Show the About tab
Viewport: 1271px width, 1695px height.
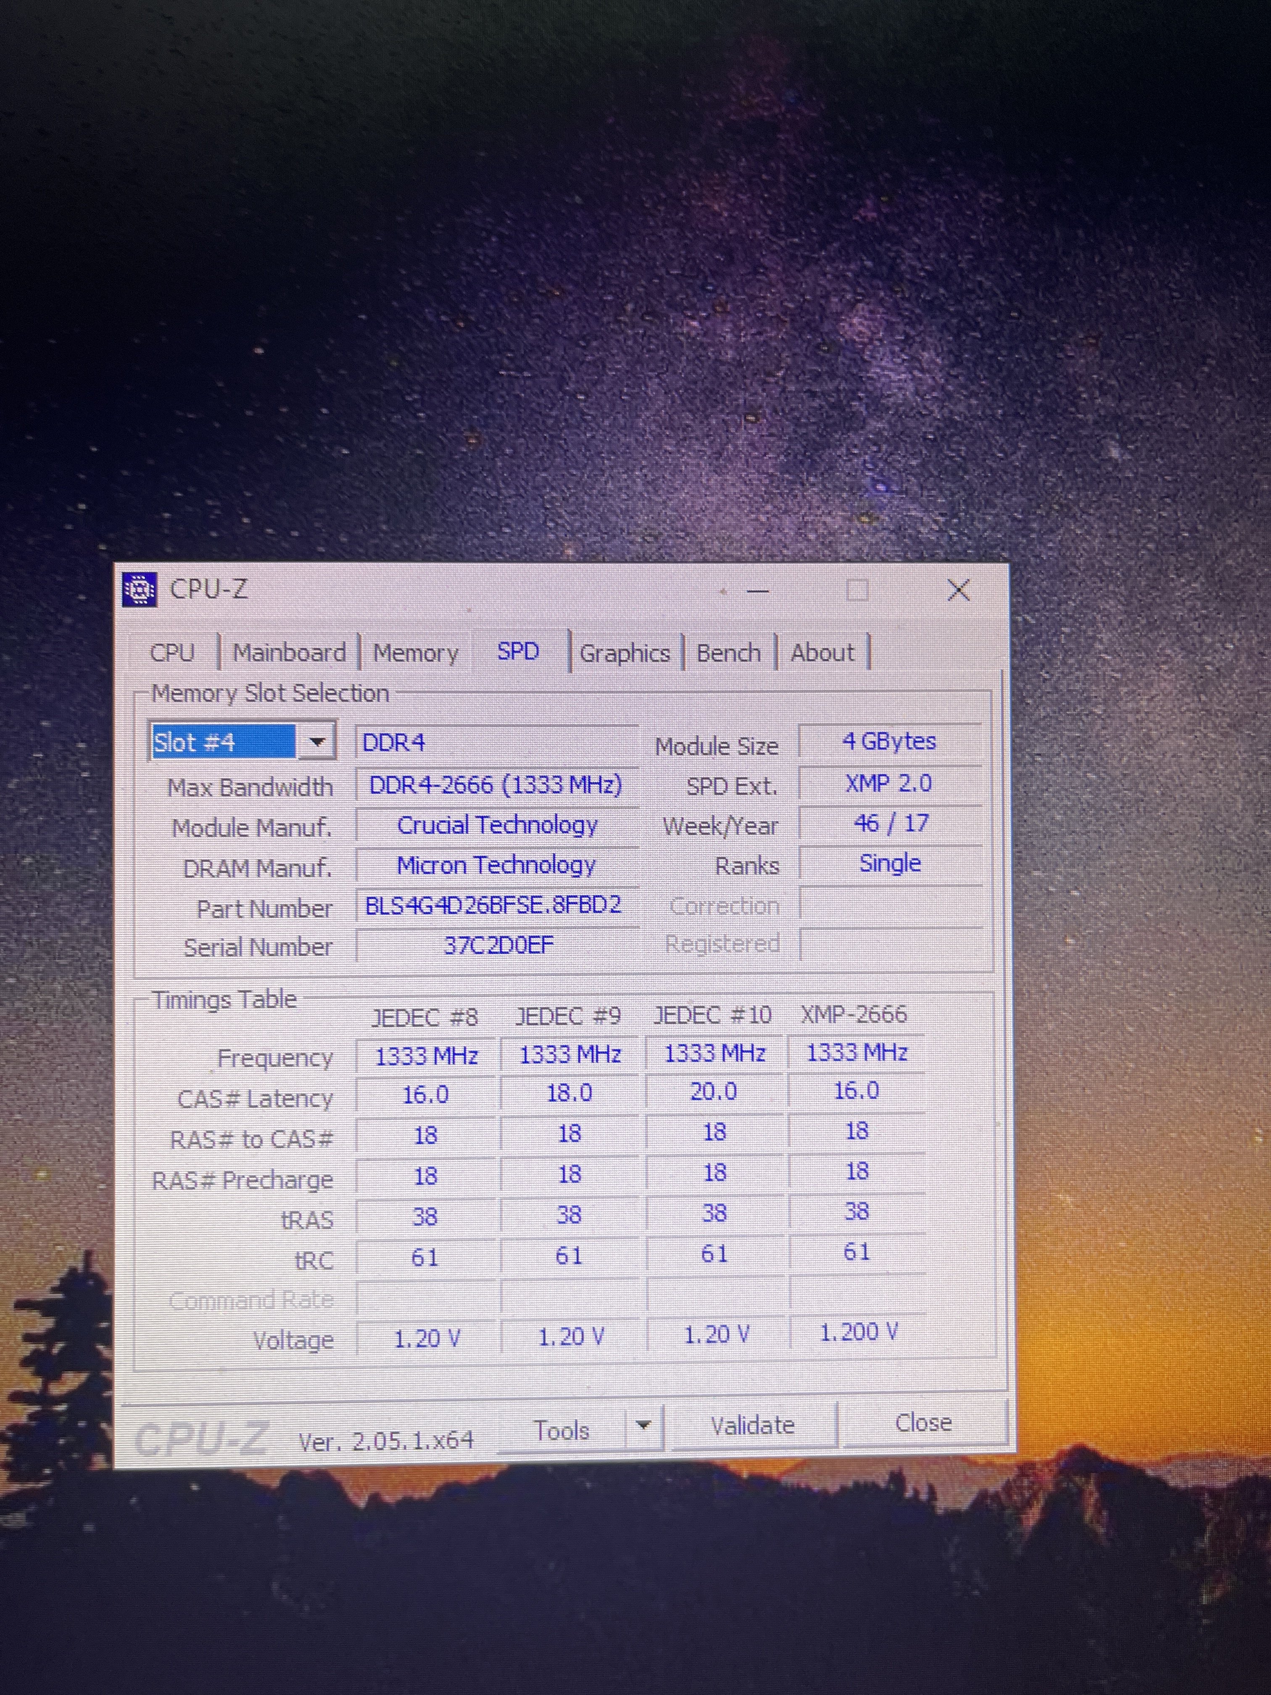822,653
